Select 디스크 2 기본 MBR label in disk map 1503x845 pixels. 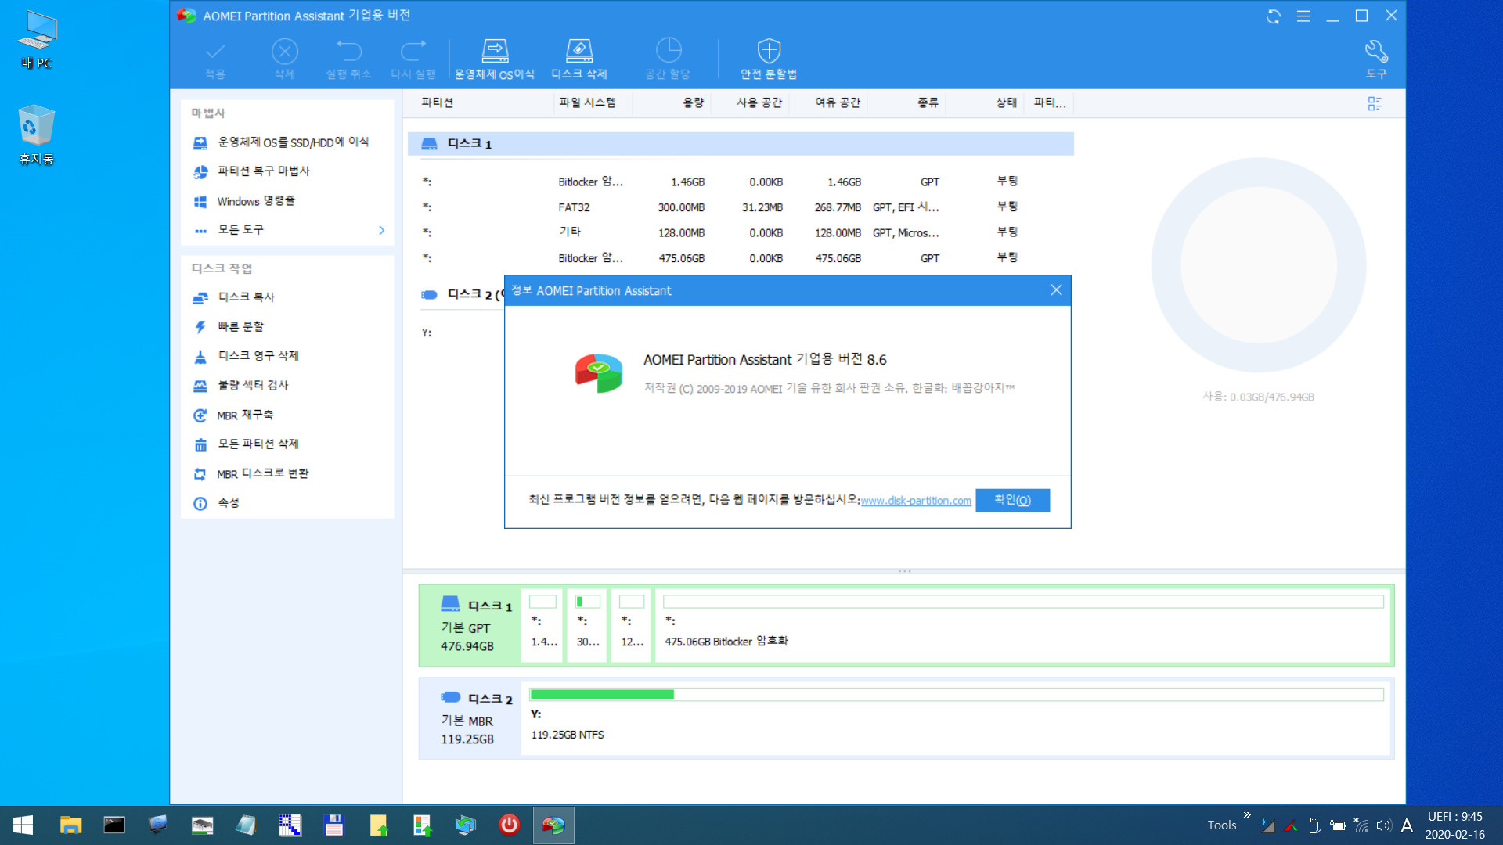(x=470, y=718)
